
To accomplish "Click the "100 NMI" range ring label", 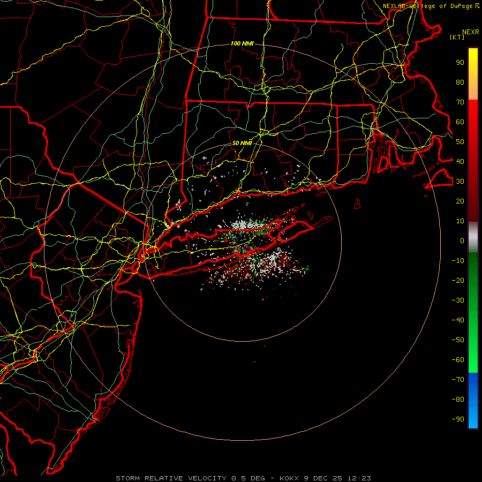I will 242,44.
